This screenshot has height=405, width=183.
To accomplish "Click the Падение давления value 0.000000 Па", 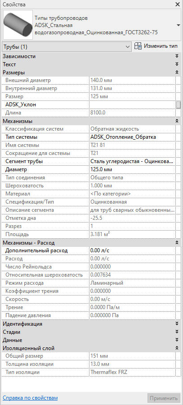I will click(132, 315).
